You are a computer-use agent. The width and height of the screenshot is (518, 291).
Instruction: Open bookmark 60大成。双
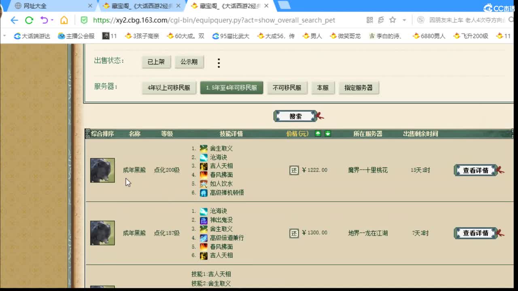coord(186,36)
